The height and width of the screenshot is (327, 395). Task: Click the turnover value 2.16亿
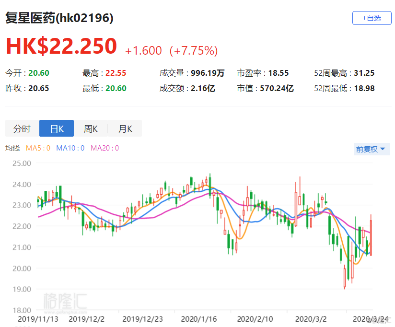tap(203, 88)
